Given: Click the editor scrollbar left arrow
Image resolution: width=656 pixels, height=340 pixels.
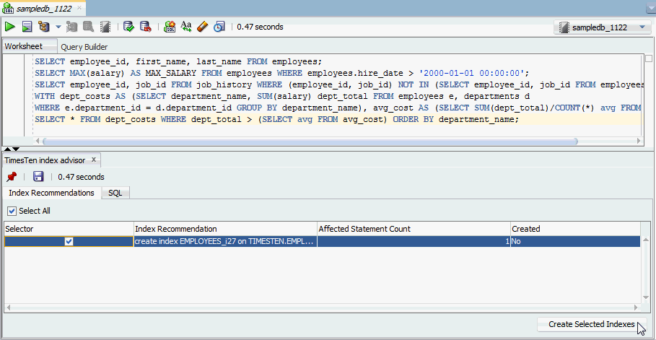Looking at the screenshot, I should (x=37, y=141).
